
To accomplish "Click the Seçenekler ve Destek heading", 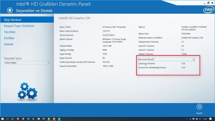I will [34, 11].
